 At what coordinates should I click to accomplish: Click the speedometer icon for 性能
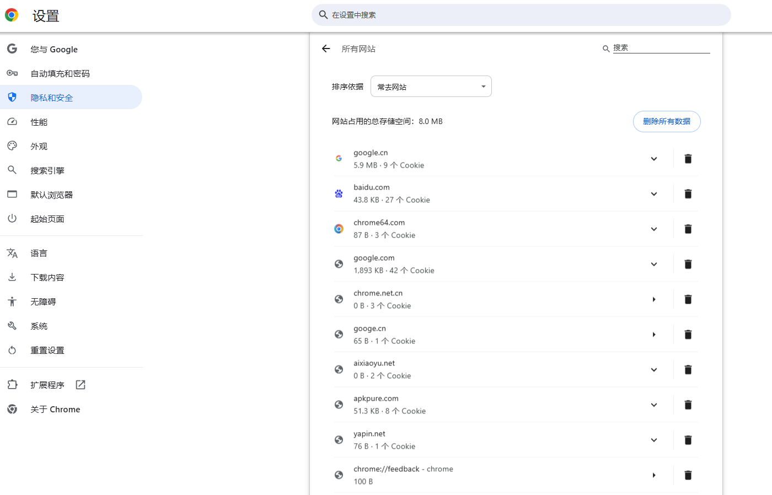12,122
